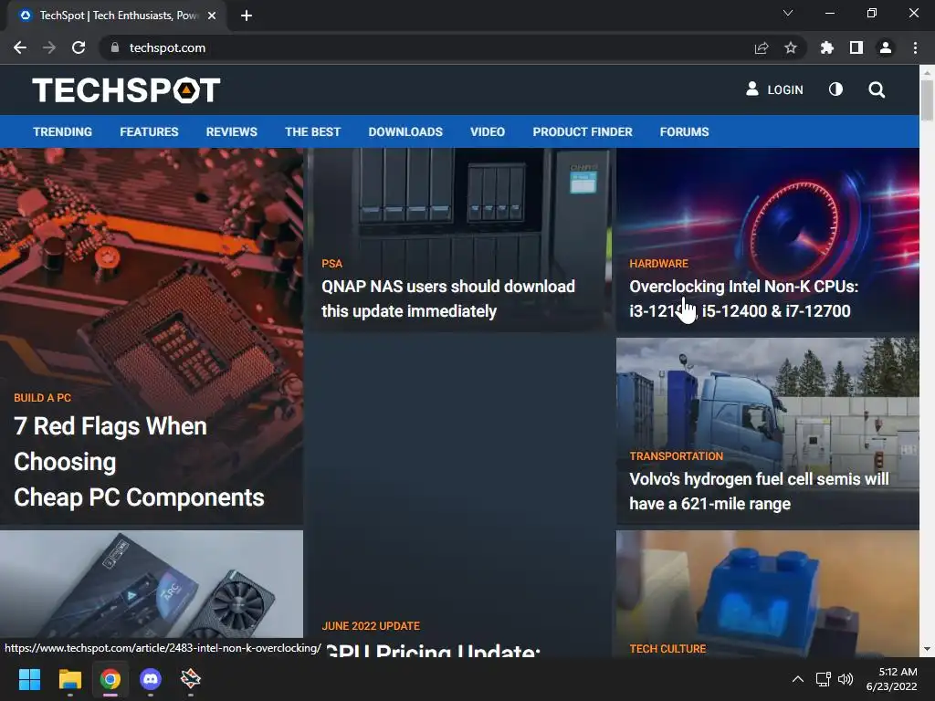Click the TECH CULTURE category label

(667, 649)
